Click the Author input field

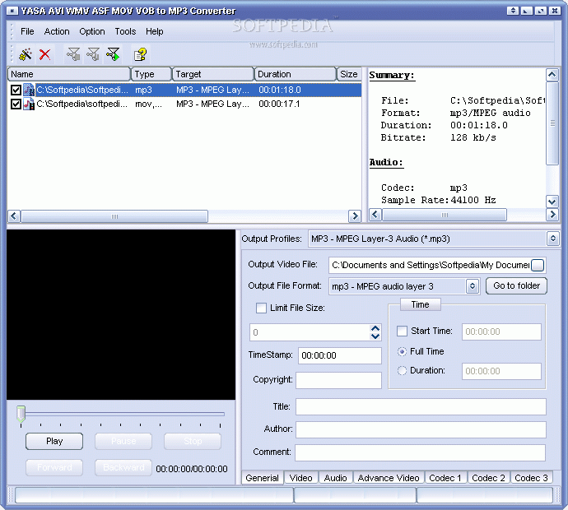point(421,429)
